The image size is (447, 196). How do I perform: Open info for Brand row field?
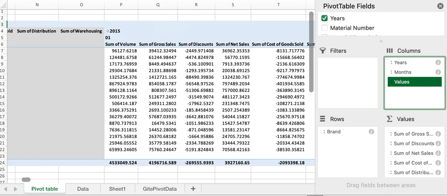(371, 132)
